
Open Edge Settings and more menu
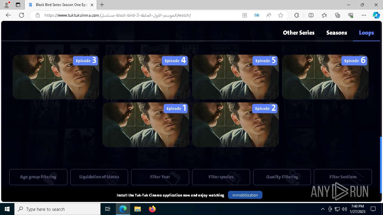364,15
